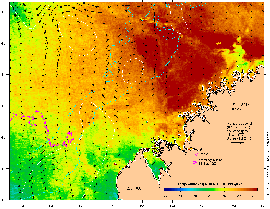270x209 pixels.
Task: Click the 28 color bar tick label
Action: point(253,196)
